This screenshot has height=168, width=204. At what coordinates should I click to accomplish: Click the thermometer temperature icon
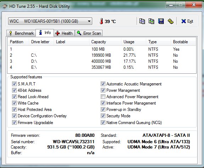click(101, 21)
